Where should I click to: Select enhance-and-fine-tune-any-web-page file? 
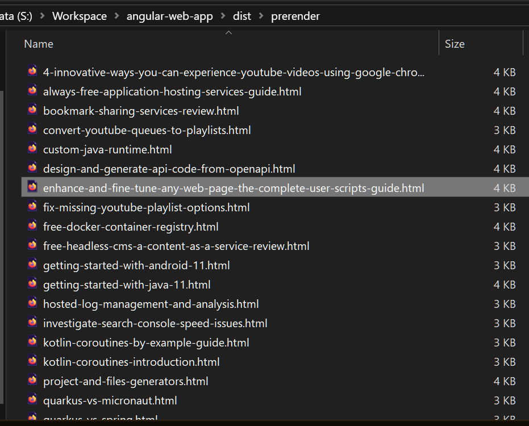click(x=233, y=187)
